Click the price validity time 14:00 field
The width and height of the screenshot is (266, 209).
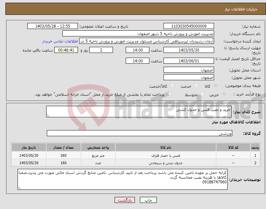point(138,61)
